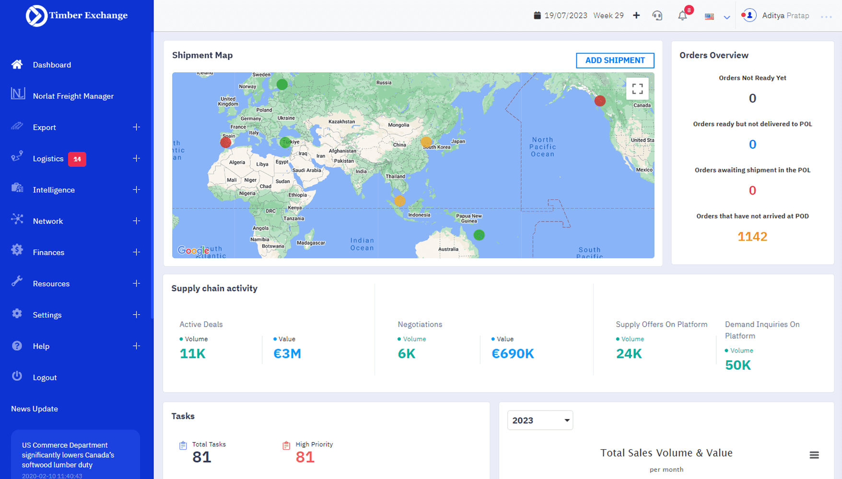Open the chart hamburger menu icon

814,455
